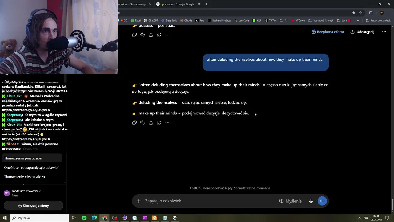Open the Excel bookmark
The width and height of the screenshot is (394, 222).
point(136,21)
